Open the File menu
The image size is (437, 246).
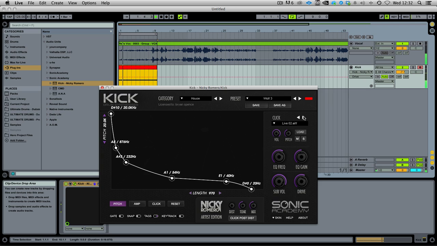31,3
